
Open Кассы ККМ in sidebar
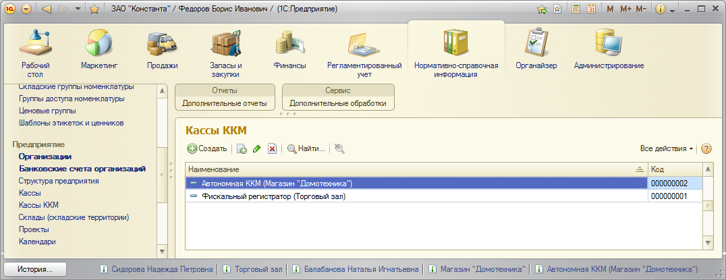38,204
